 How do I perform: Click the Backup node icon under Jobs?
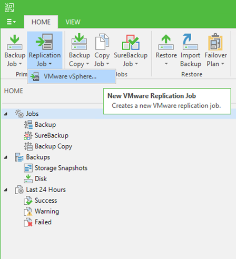click(x=28, y=125)
